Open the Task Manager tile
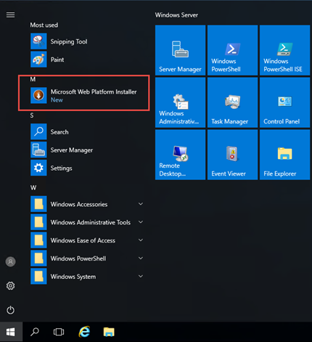The height and width of the screenshot is (342, 312). (x=232, y=102)
